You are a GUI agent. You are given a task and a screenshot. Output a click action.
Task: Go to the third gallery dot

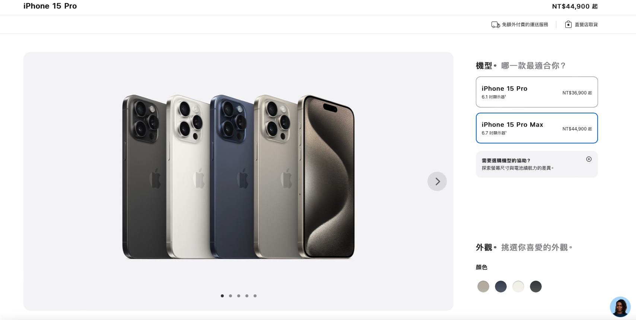tap(239, 296)
